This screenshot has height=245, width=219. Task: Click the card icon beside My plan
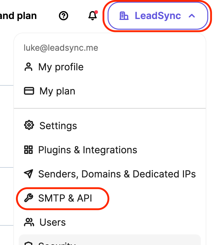29,91
